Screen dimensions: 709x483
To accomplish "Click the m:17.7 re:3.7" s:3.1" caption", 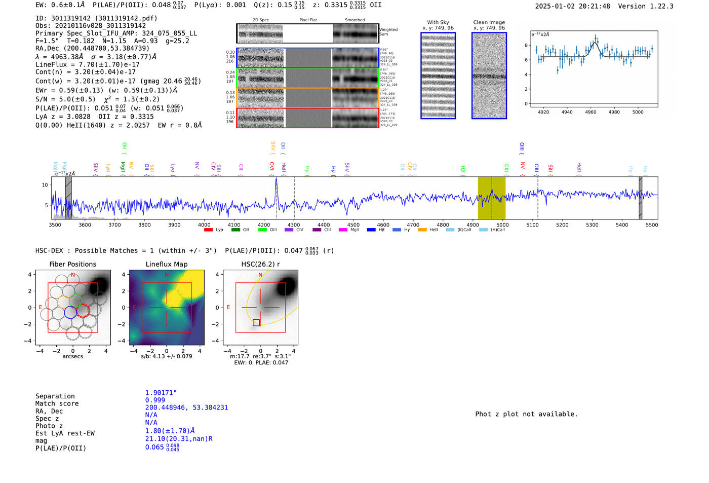I will [x=260, y=356].
